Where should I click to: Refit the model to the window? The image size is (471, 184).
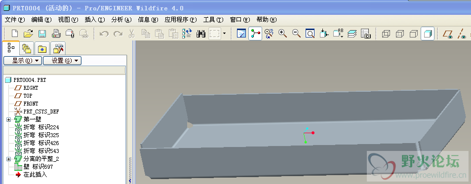pyautogui.click(x=310, y=34)
